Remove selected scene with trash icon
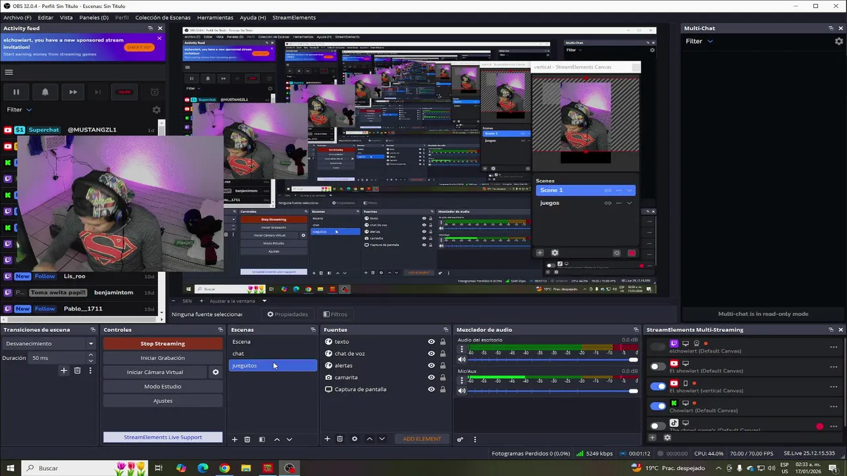This screenshot has width=847, height=476. click(247, 439)
